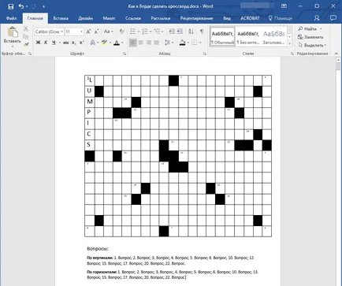
Task: Toggle bold (Ж) formatting
Action: [x=39, y=43]
